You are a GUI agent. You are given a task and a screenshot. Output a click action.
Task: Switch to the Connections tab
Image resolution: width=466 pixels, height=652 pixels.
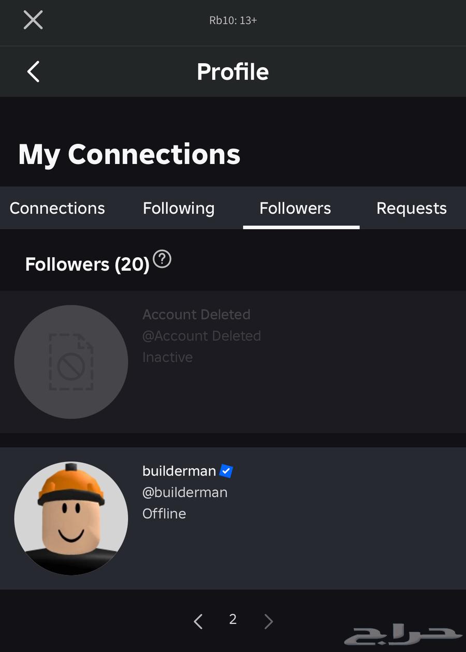(57, 208)
